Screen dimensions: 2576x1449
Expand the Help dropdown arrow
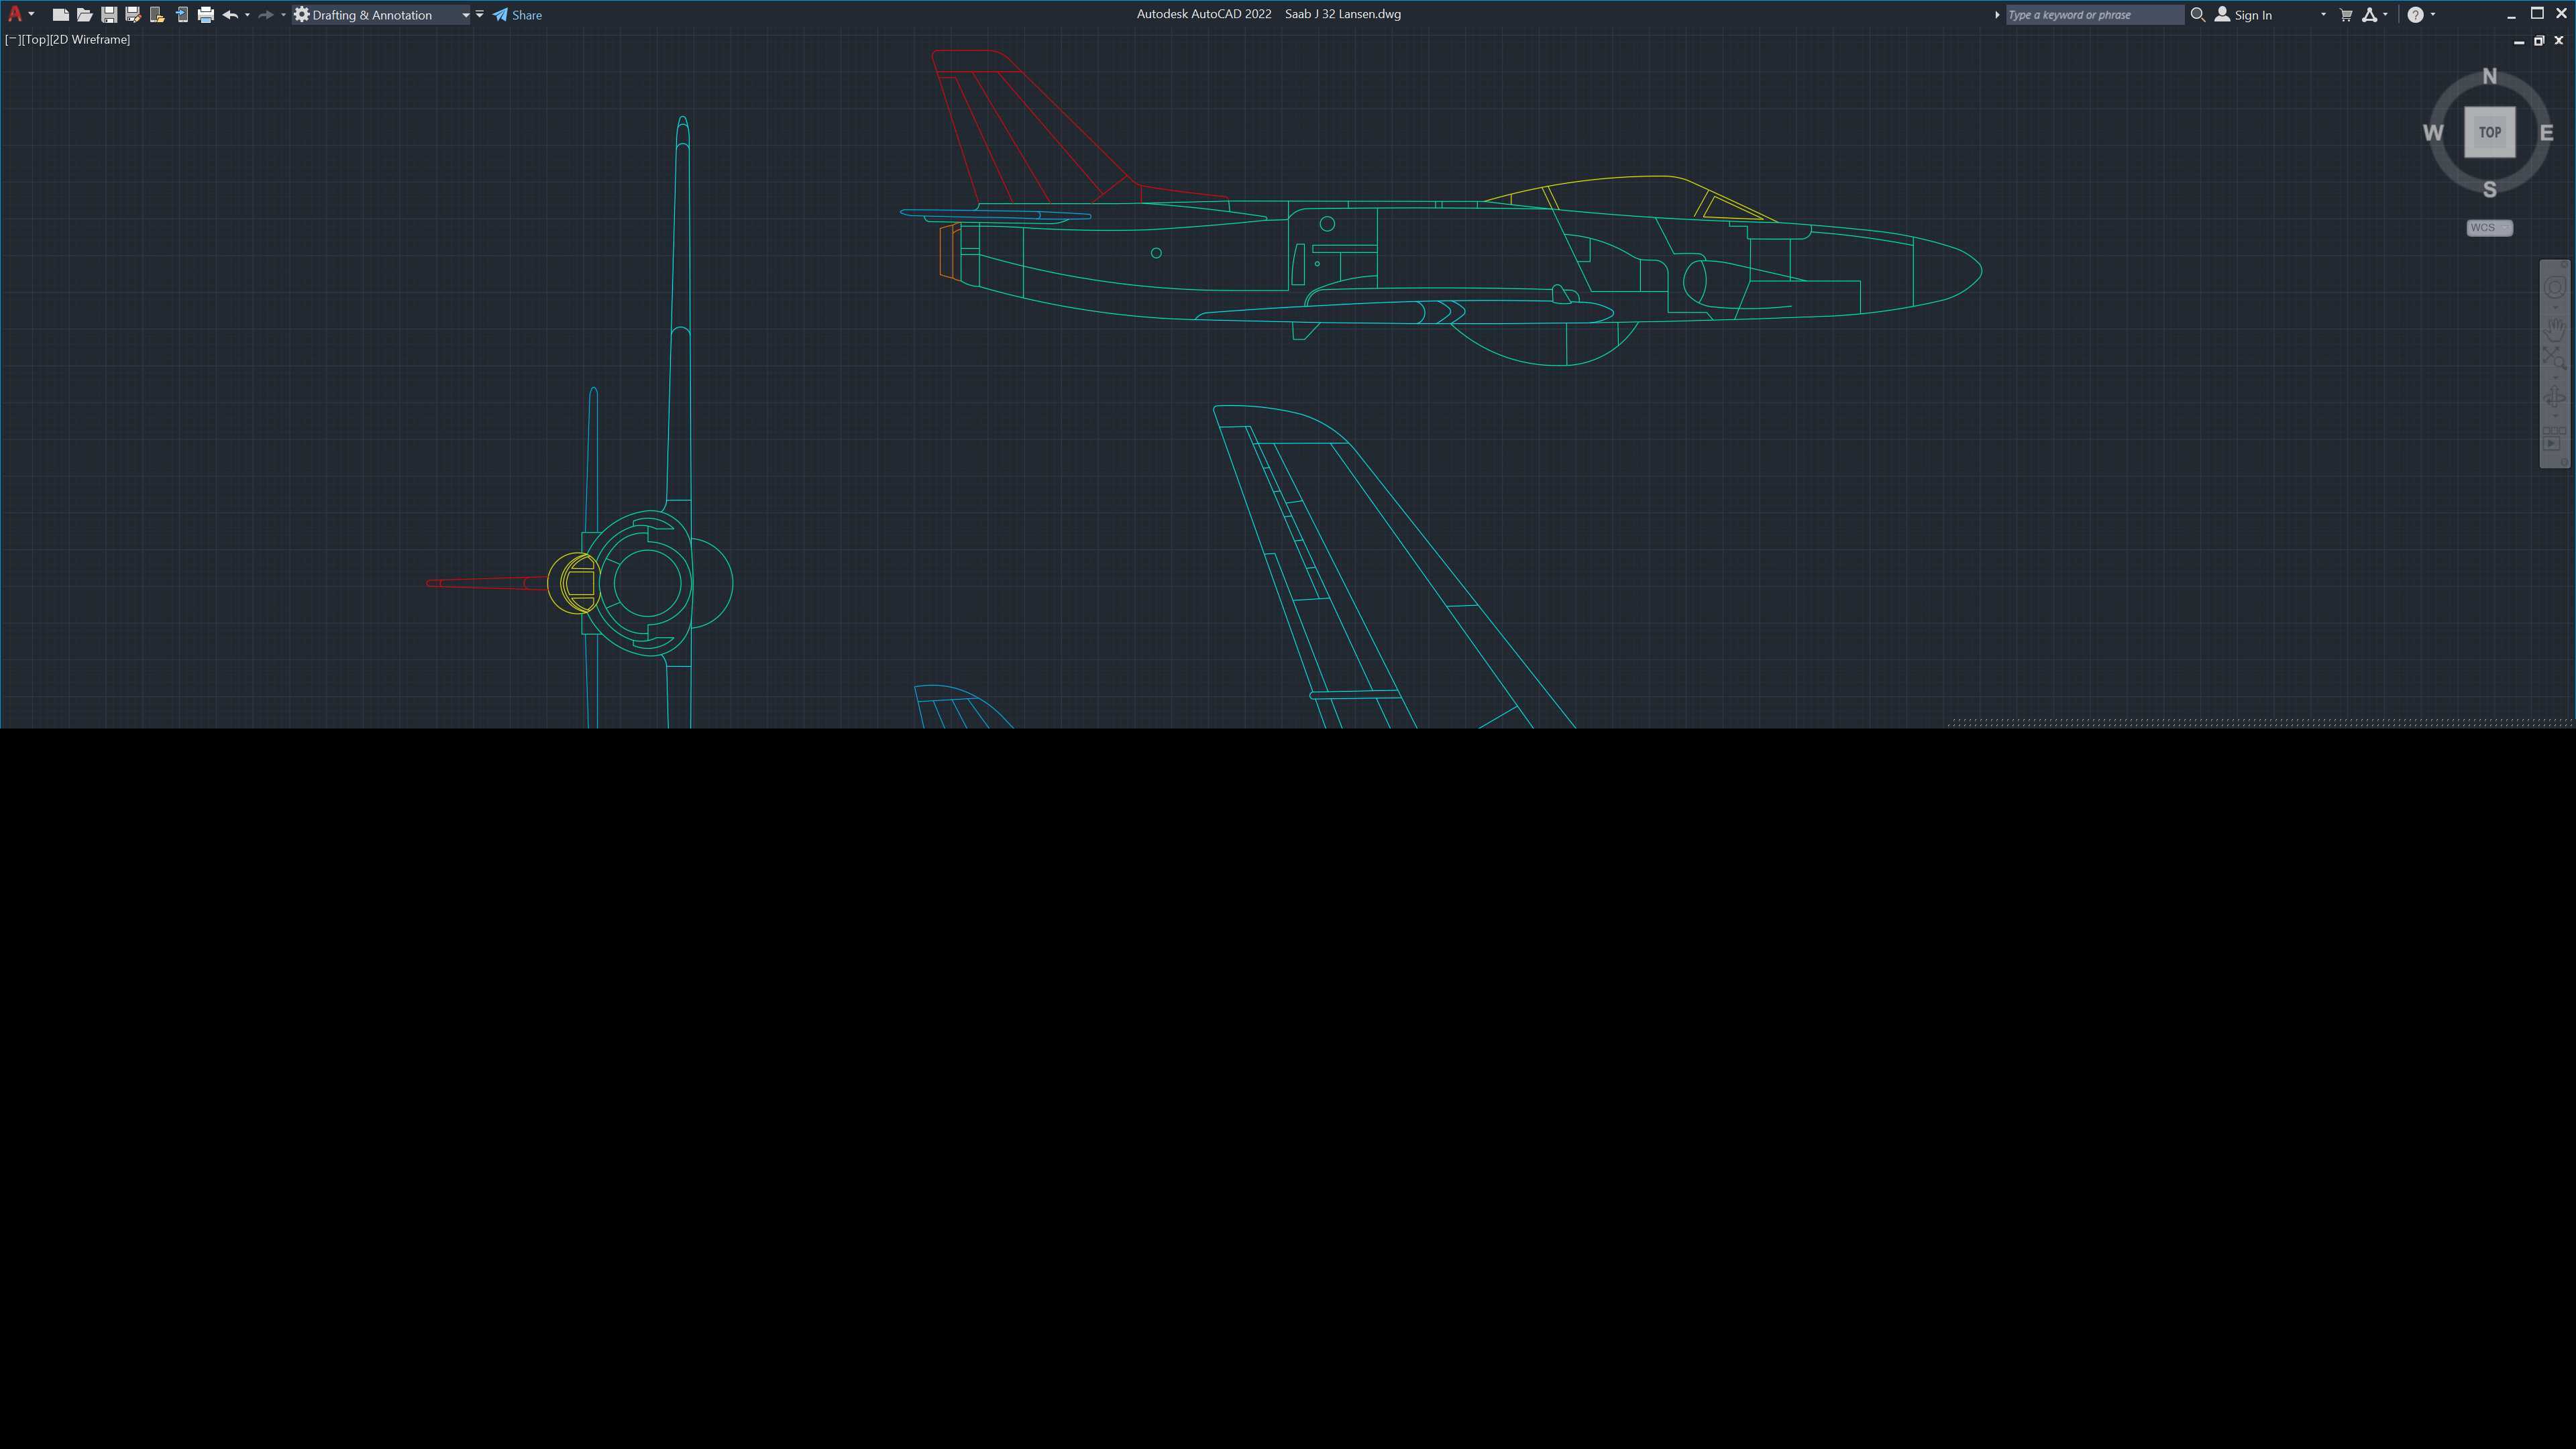[2433, 15]
